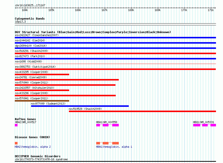Click the HBA2|NM_000517 gene label
This screenshot has height=163, width=223.
(26, 122)
